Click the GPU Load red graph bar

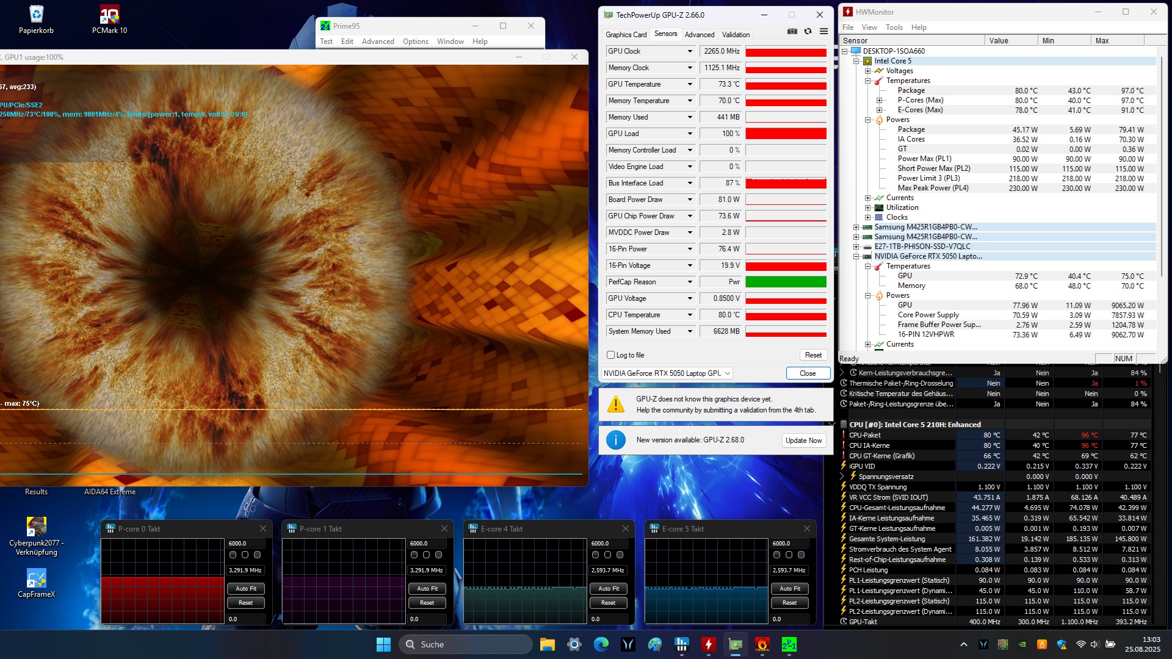(786, 134)
